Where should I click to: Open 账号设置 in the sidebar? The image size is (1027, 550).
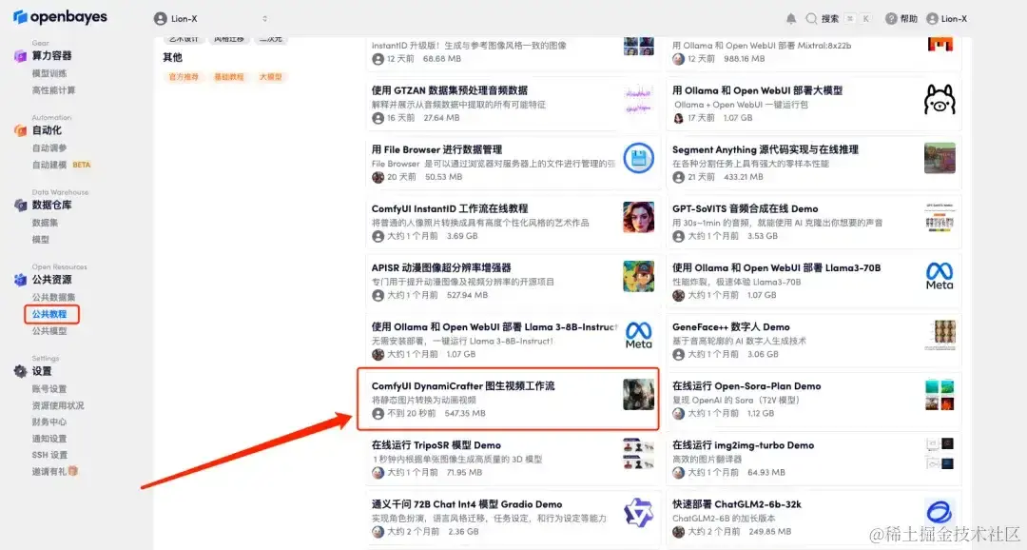point(49,389)
